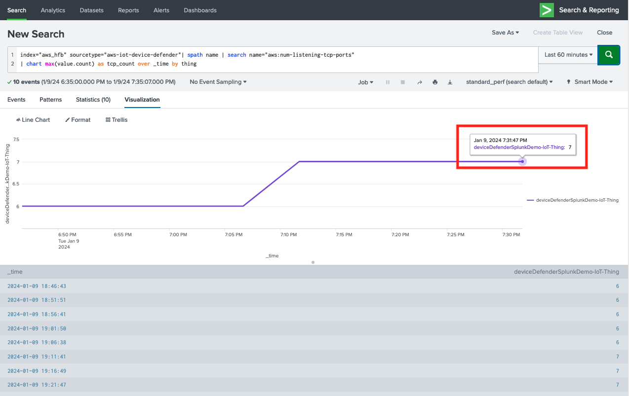Export the search results
Viewport: 629px width, 396px height.
(x=450, y=82)
